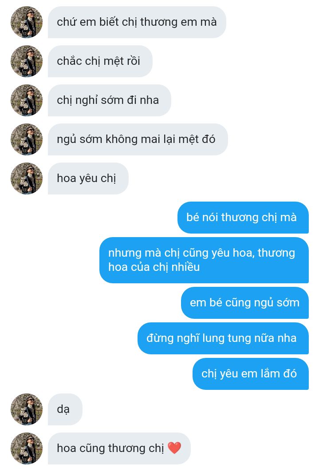Select sent bubble "em bé cũng ngủ sớm"
The height and width of the screenshot is (472, 319).
click(245, 303)
